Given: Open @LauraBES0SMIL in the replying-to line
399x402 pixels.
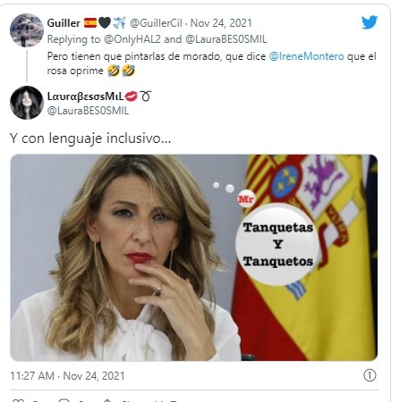Looking at the screenshot, I should coord(226,39).
